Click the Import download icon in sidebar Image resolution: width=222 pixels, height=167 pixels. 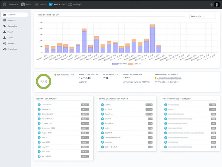pos(5,32)
